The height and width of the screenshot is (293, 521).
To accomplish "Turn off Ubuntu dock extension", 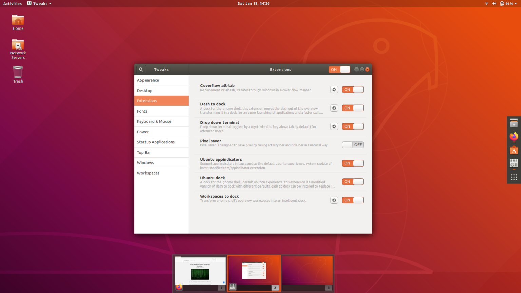I will [x=352, y=182].
